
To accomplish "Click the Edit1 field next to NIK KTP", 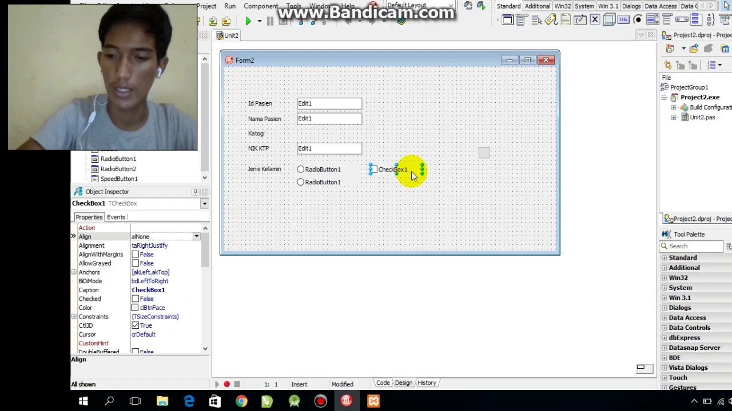I will [x=329, y=148].
